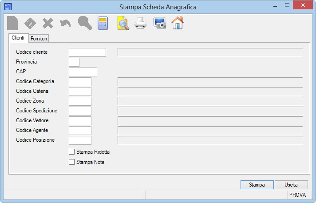Click the delete X toolbar icon
The image size is (316, 203).
(48, 23)
